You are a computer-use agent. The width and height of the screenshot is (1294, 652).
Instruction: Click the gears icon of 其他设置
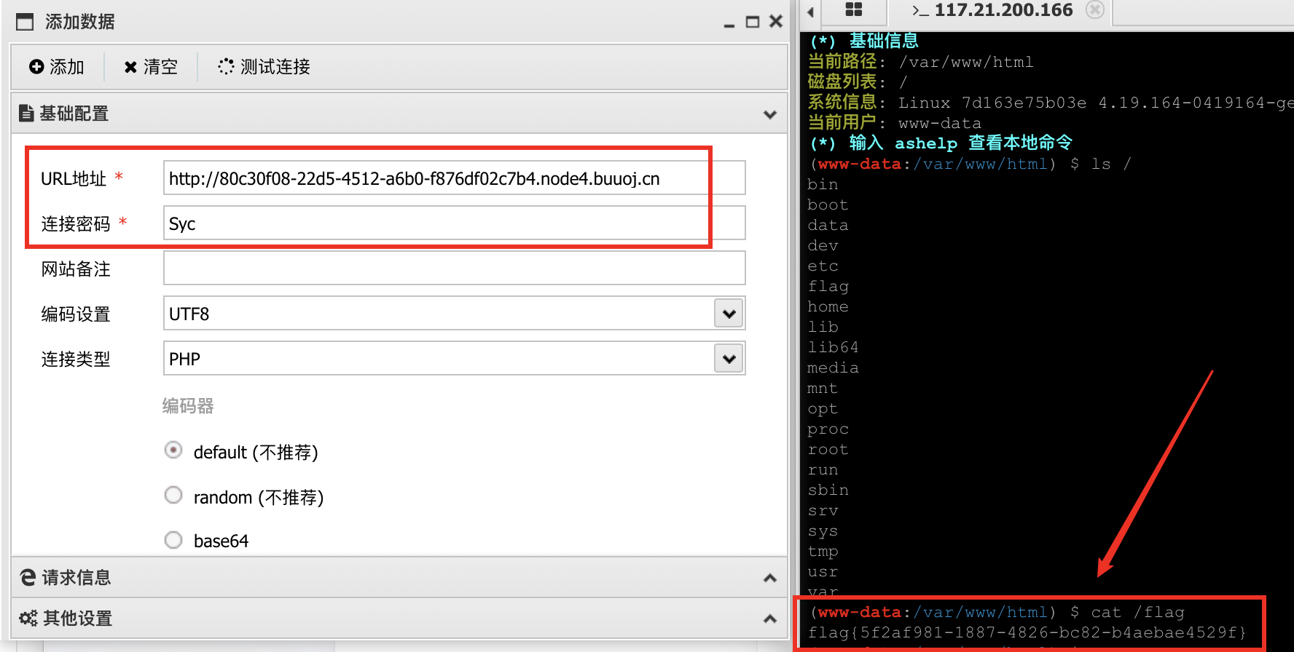pyautogui.click(x=28, y=618)
